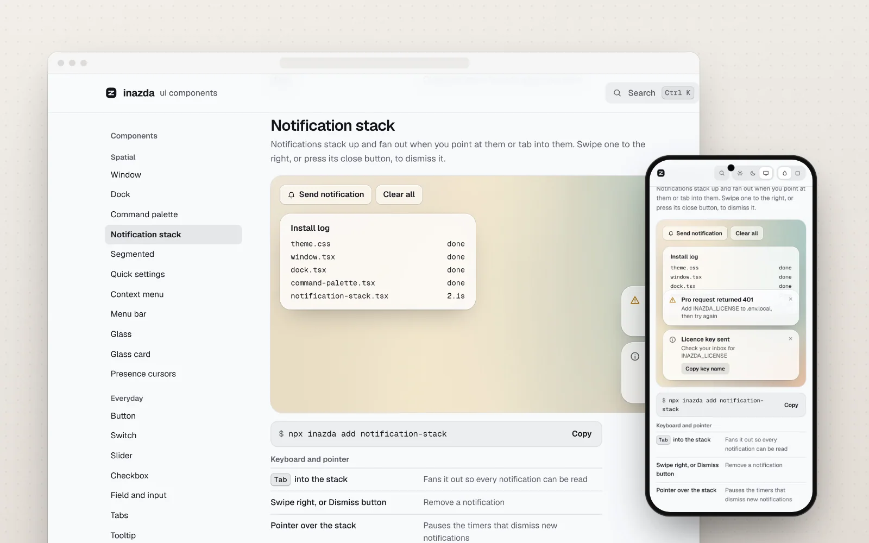The image size is (869, 543).
Task: Click the inazda logo icon in the desktop header
Action: [x=111, y=93]
